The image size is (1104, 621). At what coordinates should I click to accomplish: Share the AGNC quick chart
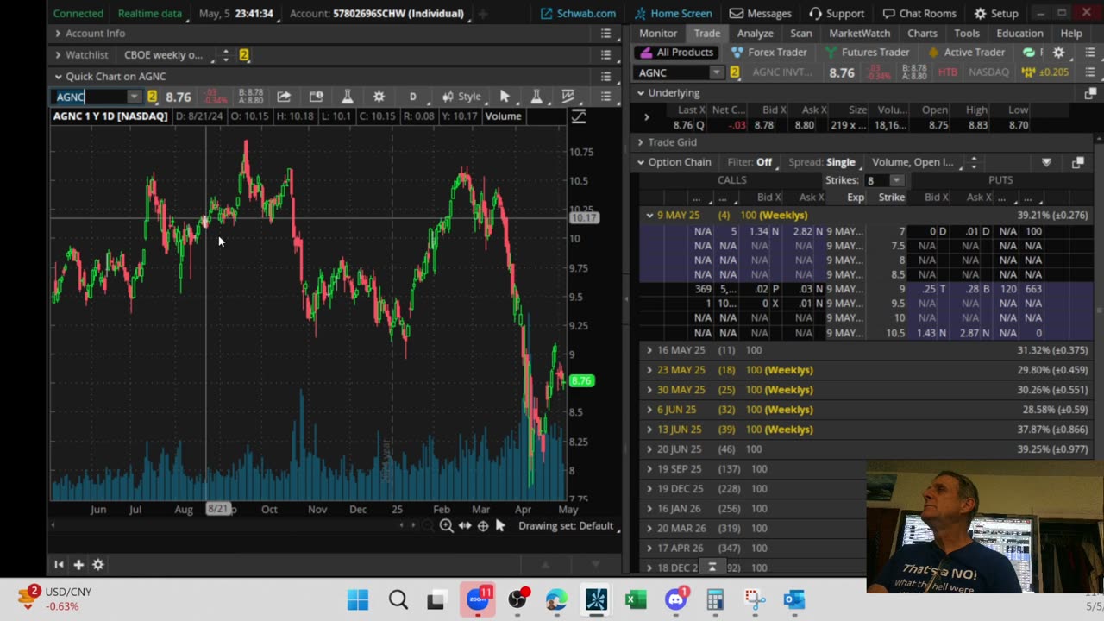pyautogui.click(x=284, y=97)
